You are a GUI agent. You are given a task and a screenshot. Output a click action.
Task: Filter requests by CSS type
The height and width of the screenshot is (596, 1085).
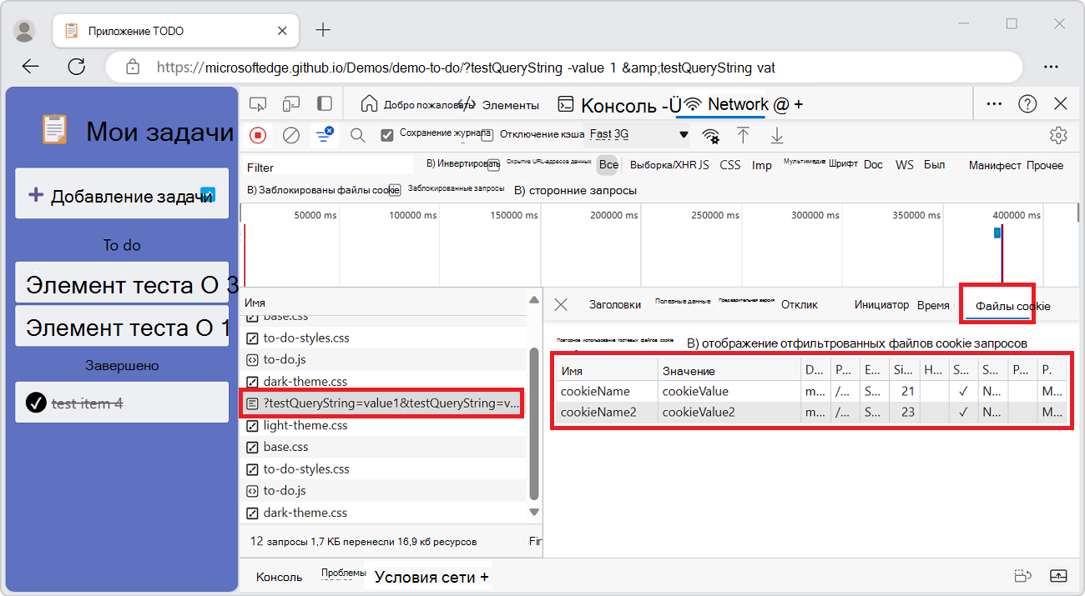[x=730, y=165]
